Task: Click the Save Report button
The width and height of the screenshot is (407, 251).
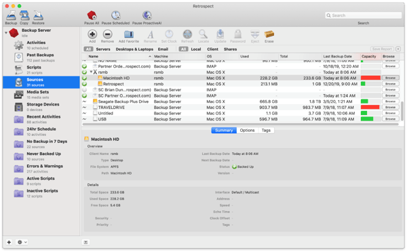Action: (x=382, y=49)
